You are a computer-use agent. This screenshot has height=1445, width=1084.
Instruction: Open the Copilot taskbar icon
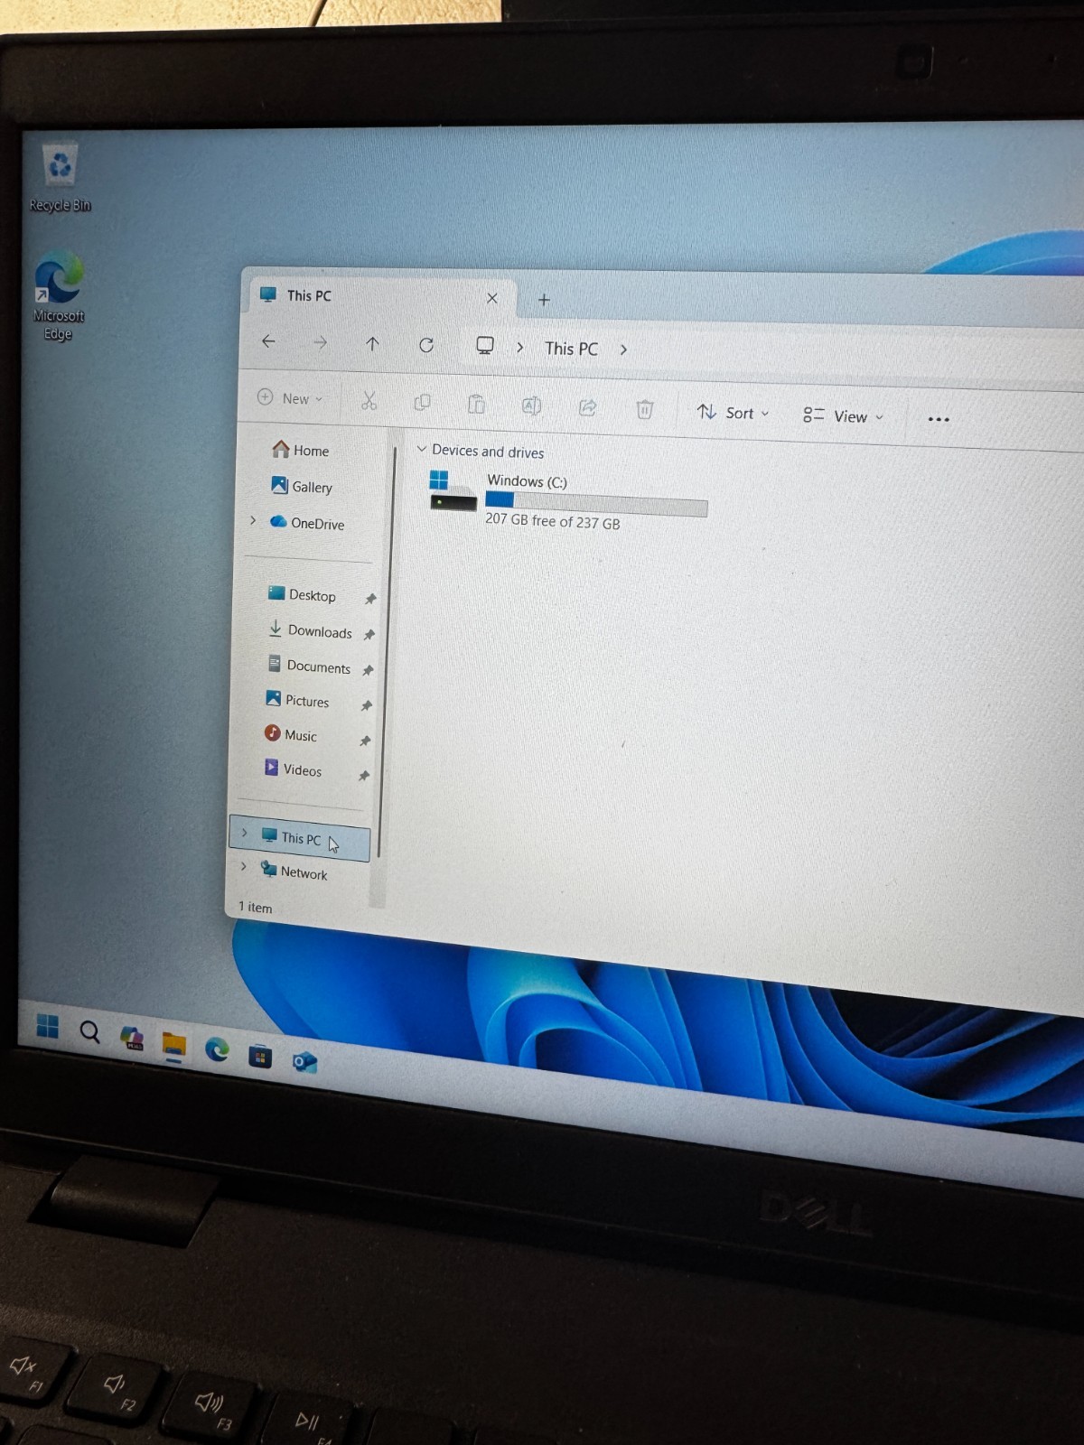click(x=132, y=1038)
